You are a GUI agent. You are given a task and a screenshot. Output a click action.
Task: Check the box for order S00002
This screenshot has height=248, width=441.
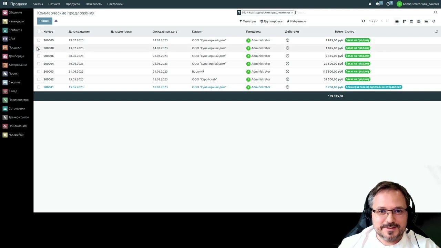[39, 79]
